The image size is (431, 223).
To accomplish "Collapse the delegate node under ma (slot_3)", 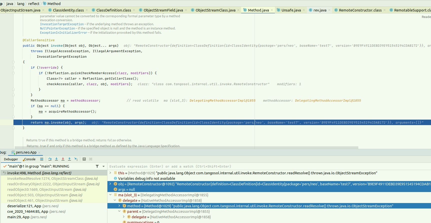I will [115, 200].
